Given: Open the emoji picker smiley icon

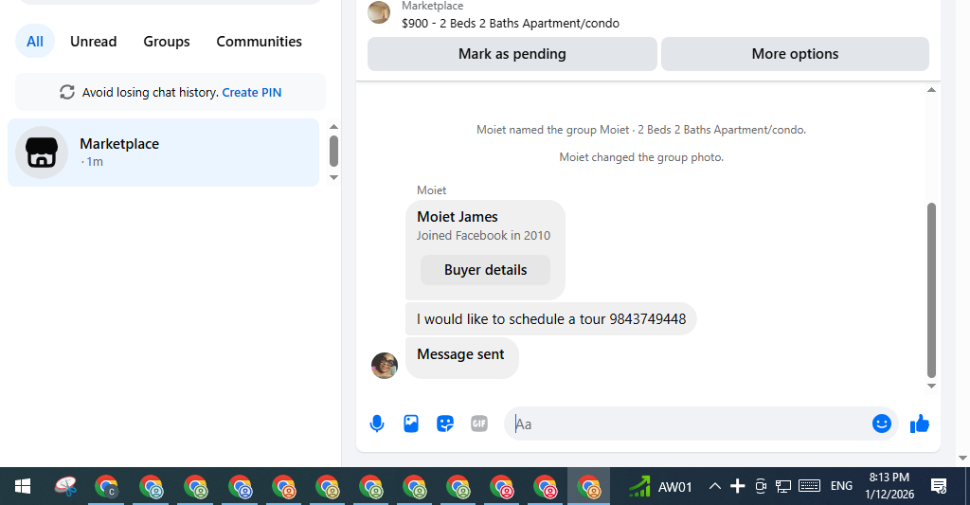Looking at the screenshot, I should click(x=882, y=424).
